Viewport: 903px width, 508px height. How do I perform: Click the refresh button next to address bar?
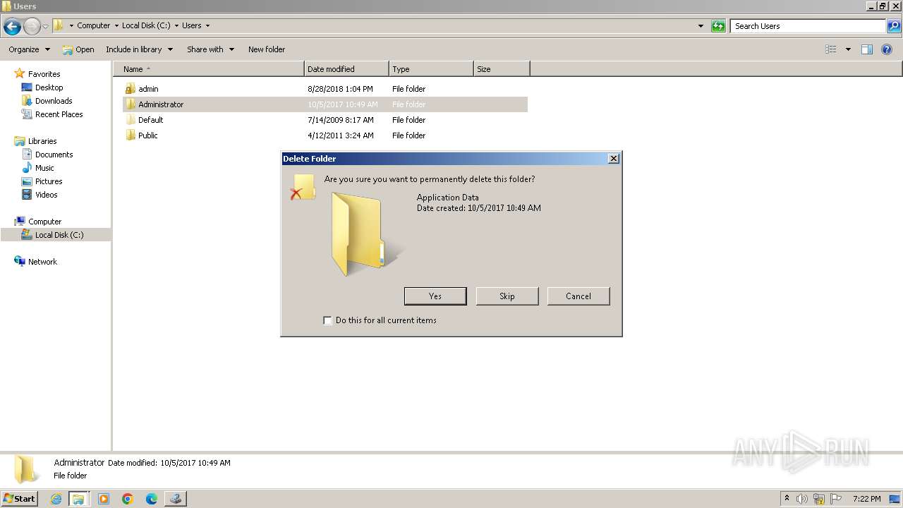point(718,26)
